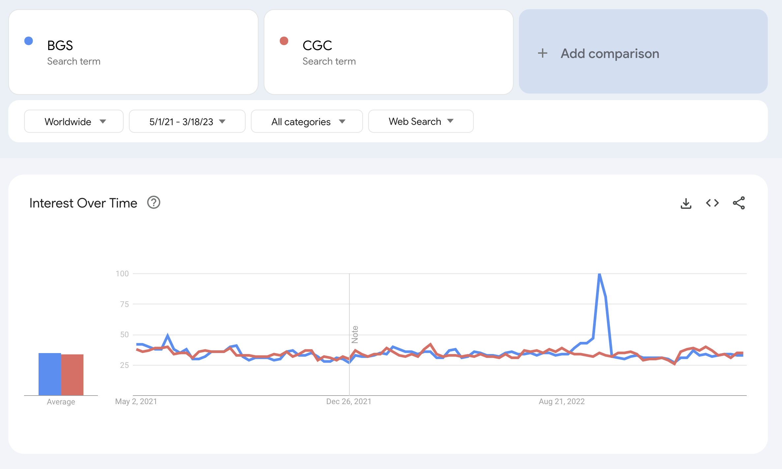The image size is (782, 469).
Task: Open the Worldwide region dropdown
Action: point(74,121)
